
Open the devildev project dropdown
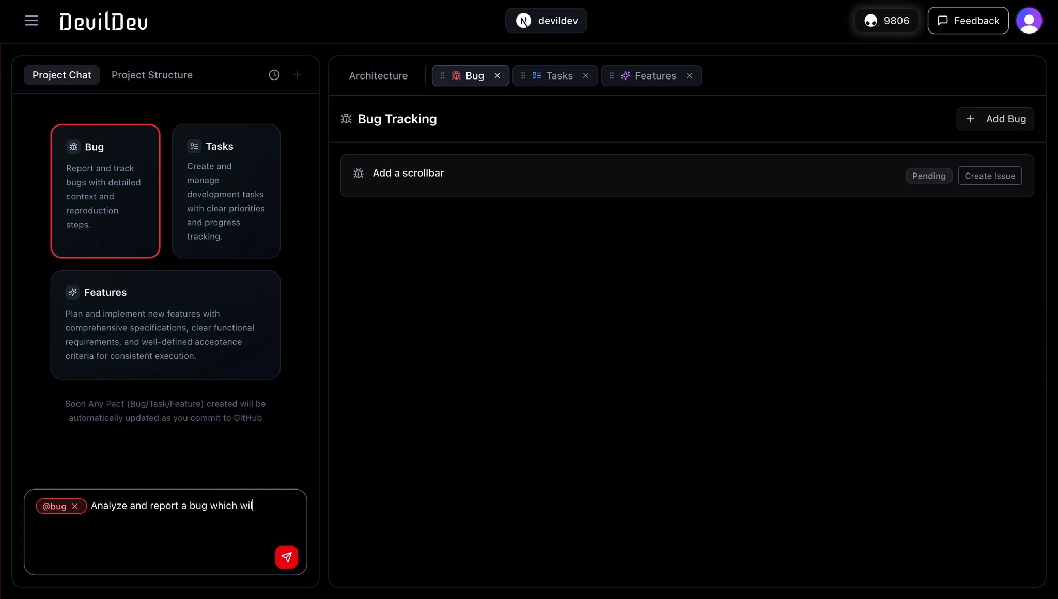click(546, 21)
